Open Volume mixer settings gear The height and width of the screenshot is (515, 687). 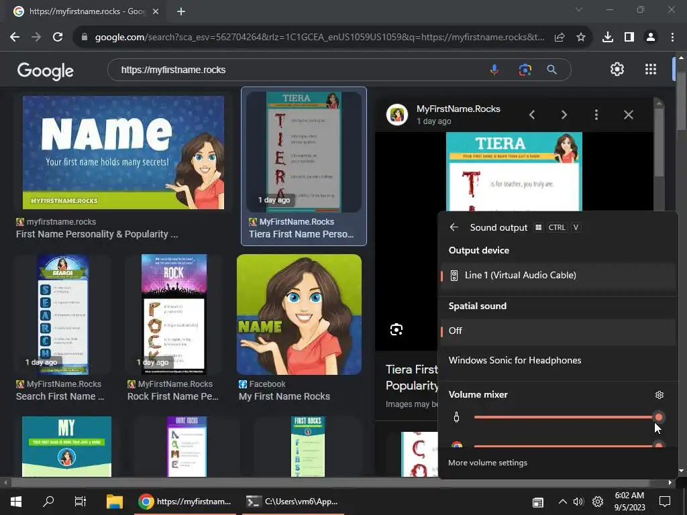click(x=659, y=395)
